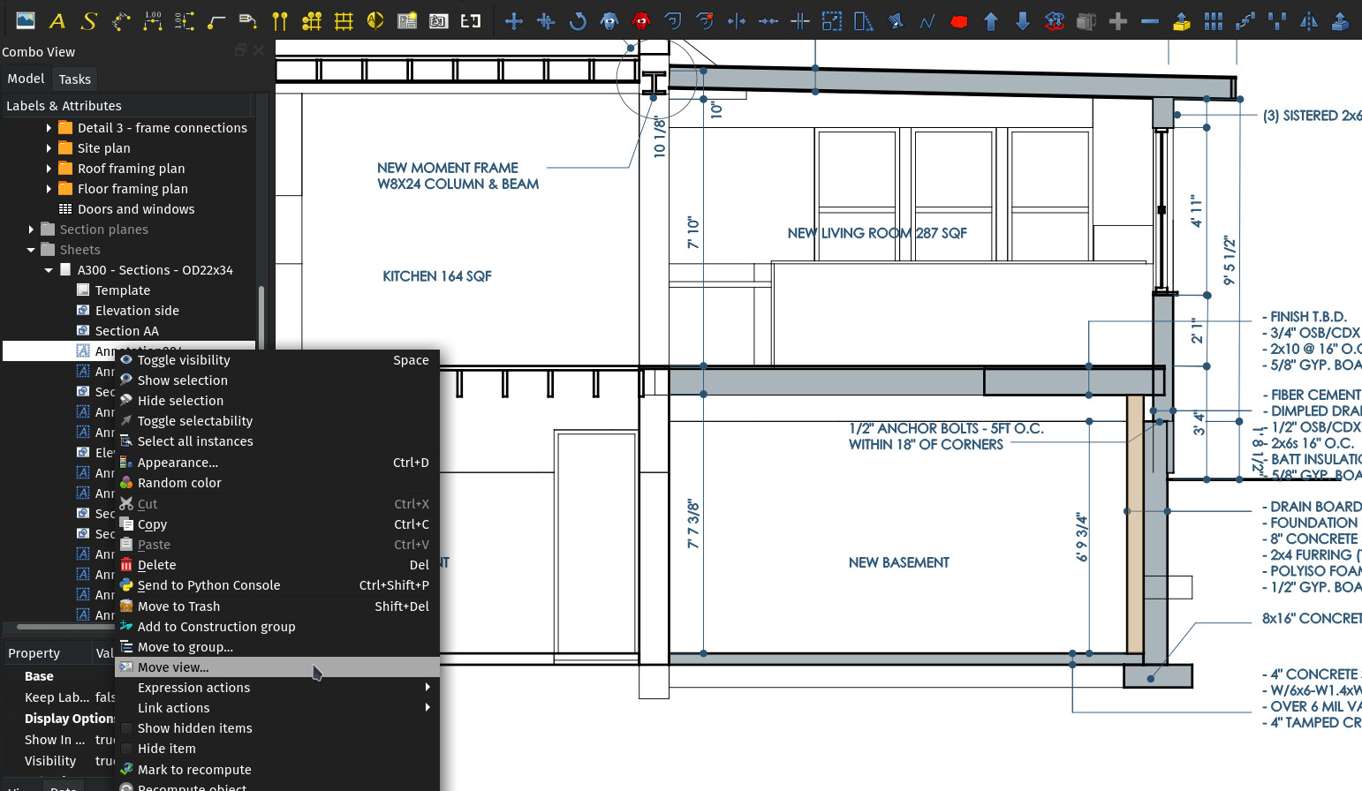Toggle the Keep Label property value
Image resolution: width=1362 pixels, height=791 pixels.
coord(106,697)
